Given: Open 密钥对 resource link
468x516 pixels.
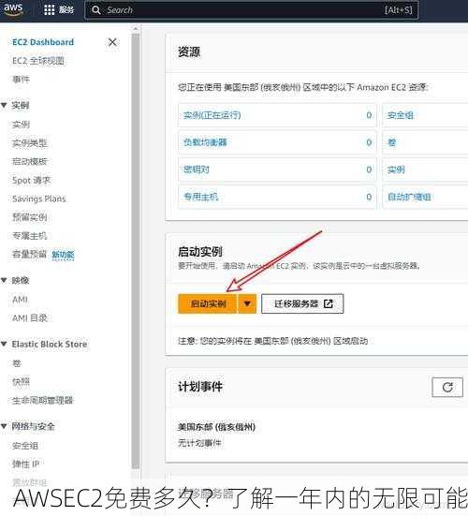Looking at the screenshot, I should pos(197,170).
